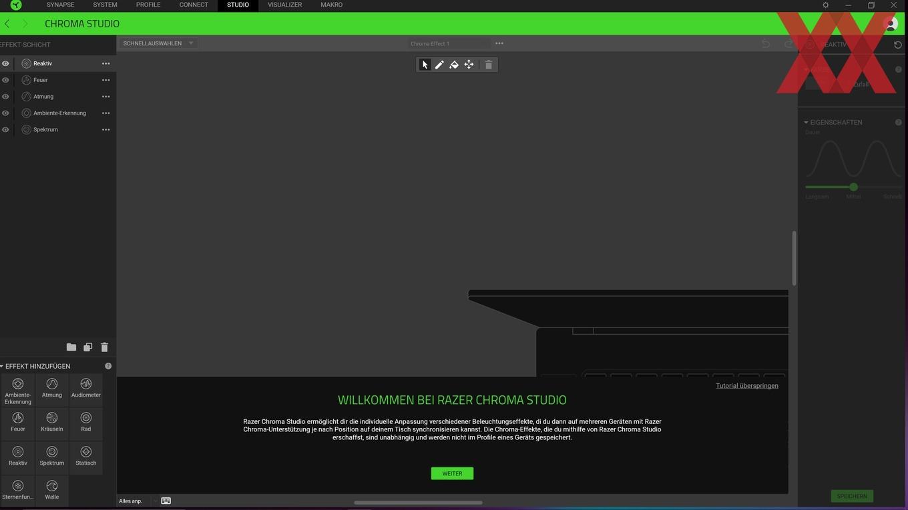
Task: Click the vertical canvas scrollbar
Action: click(794, 259)
